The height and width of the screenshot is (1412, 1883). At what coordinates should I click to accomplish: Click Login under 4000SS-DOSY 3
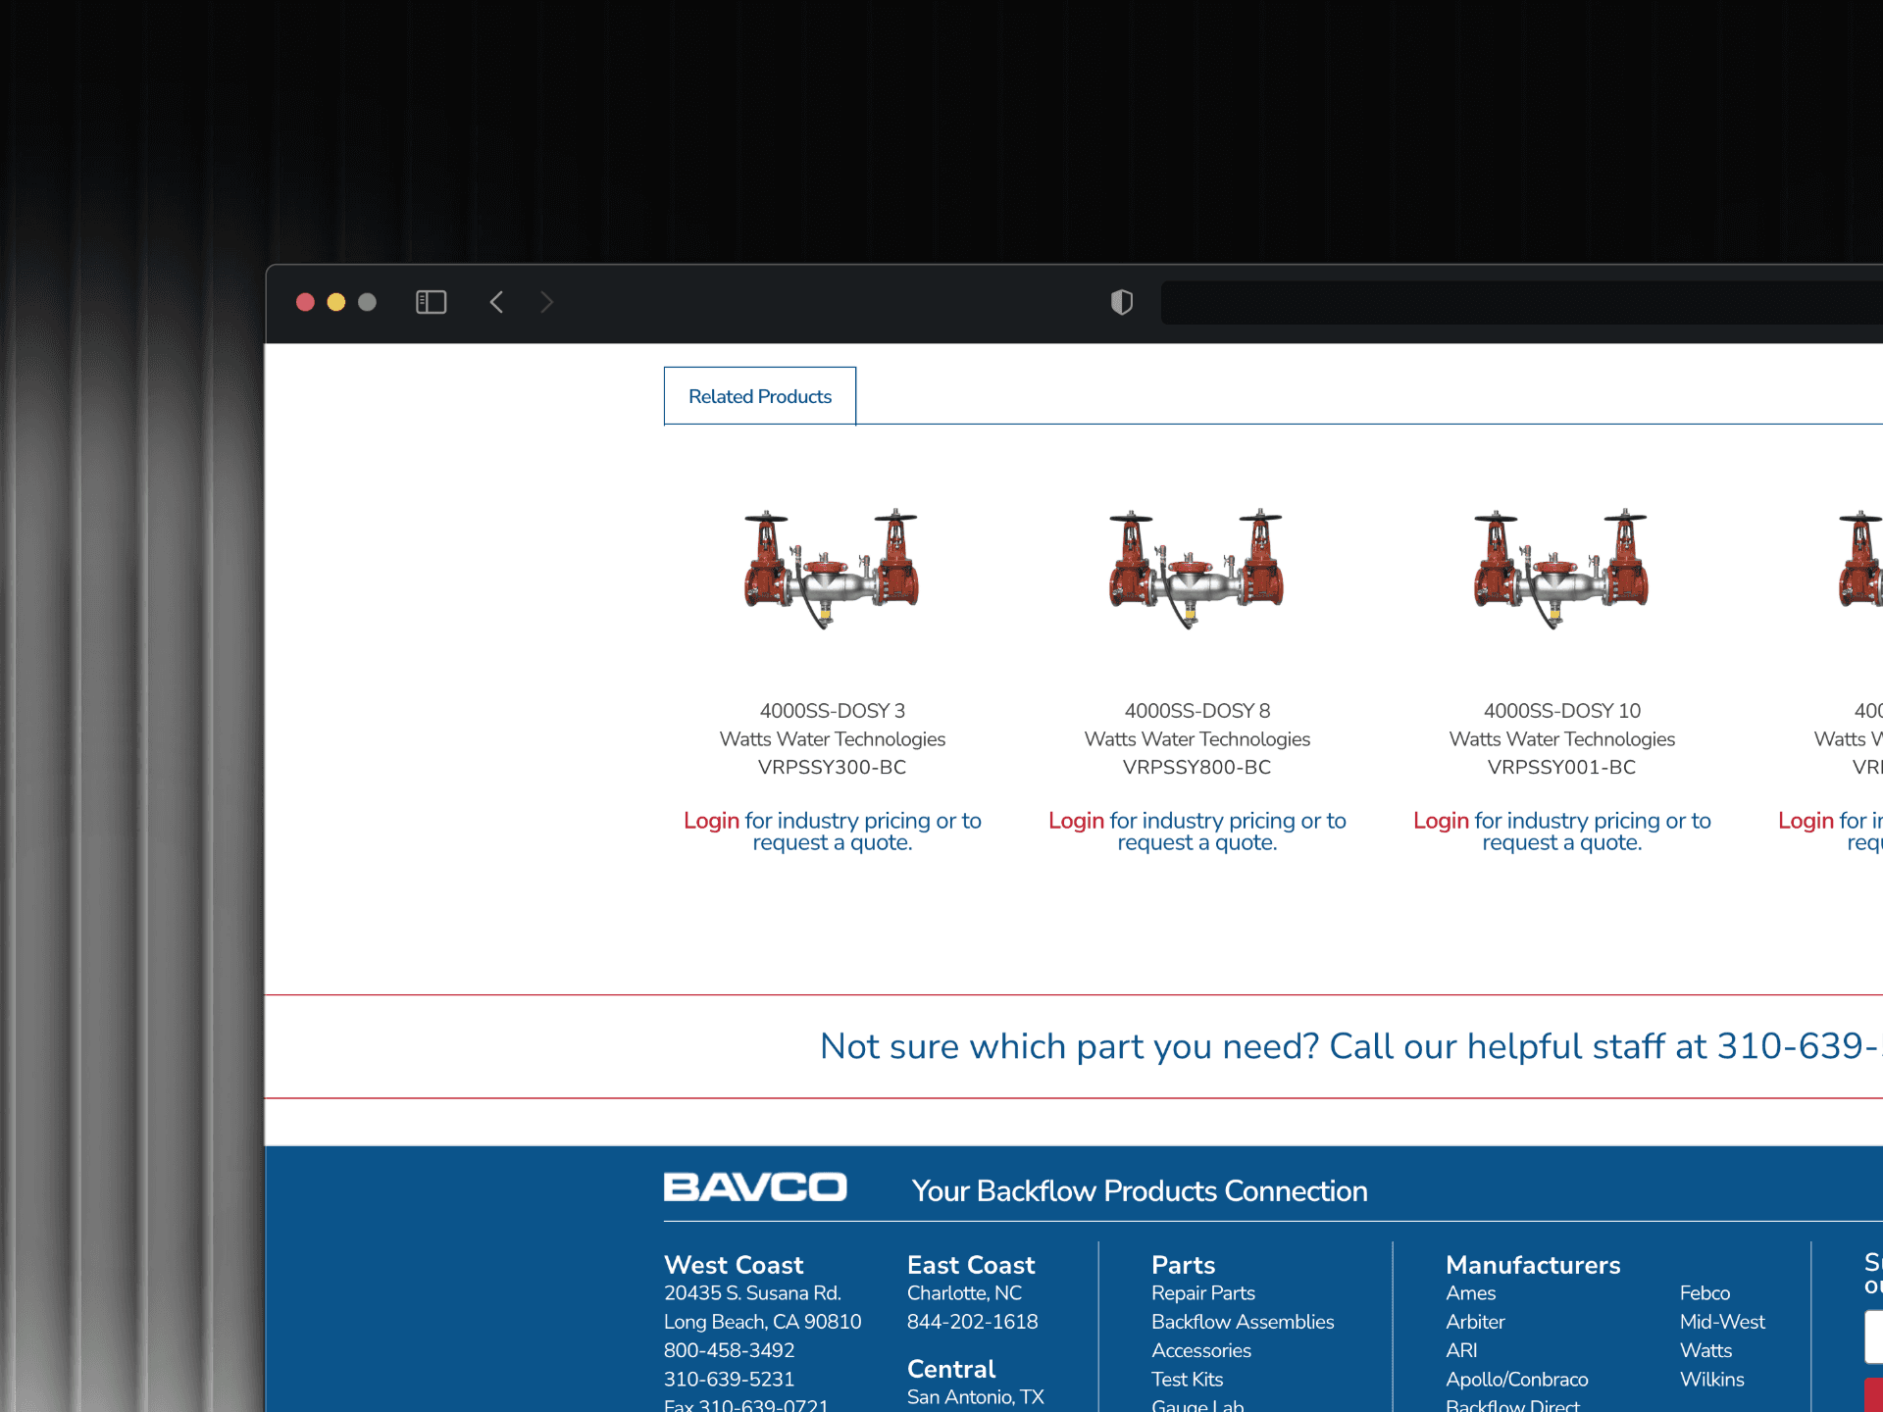(x=711, y=821)
